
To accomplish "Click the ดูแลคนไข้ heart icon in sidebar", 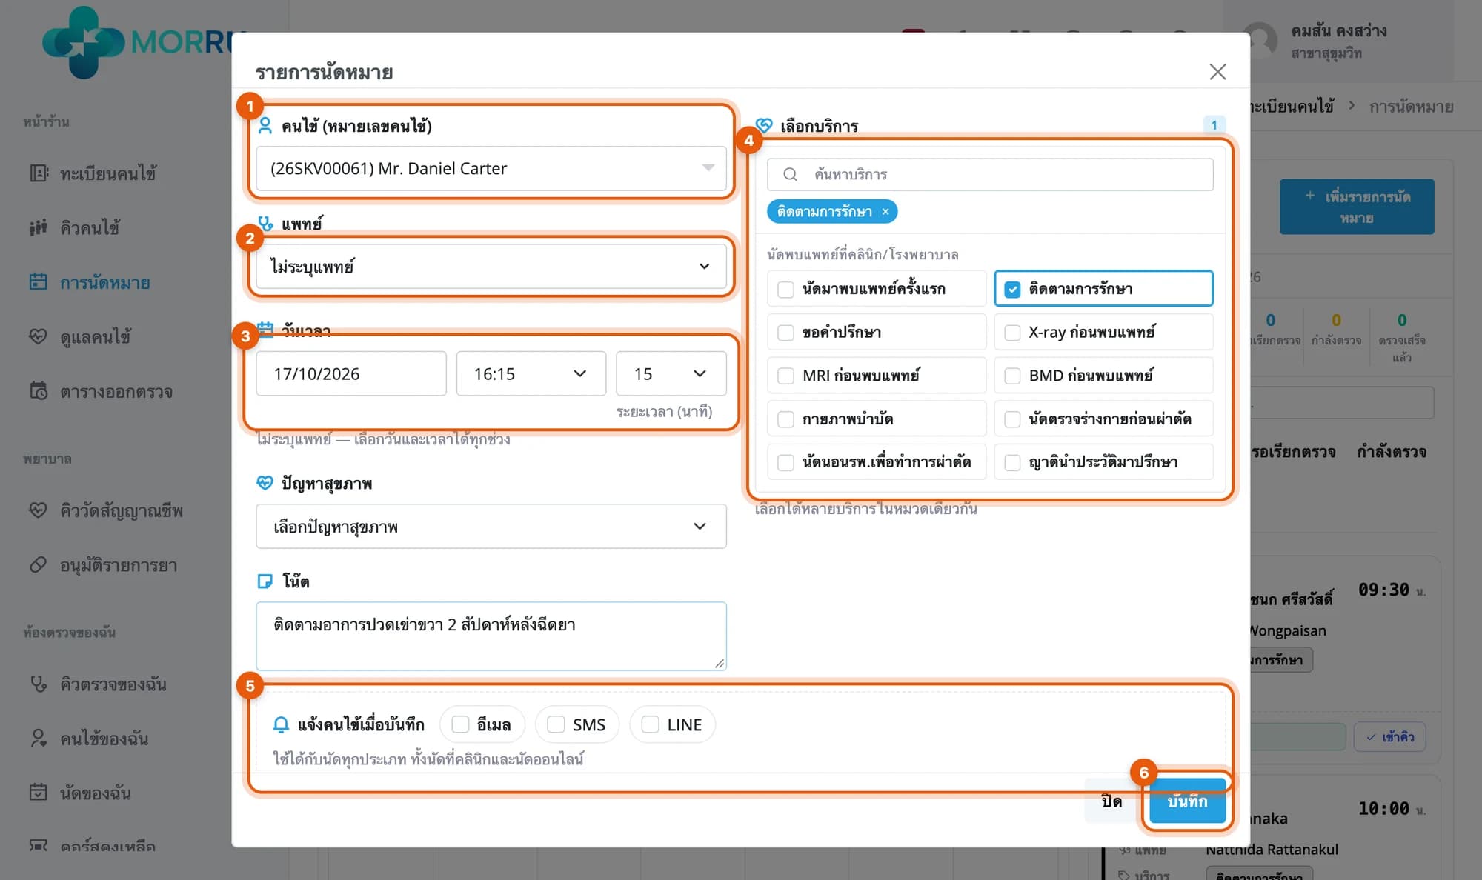I will pyautogui.click(x=39, y=336).
